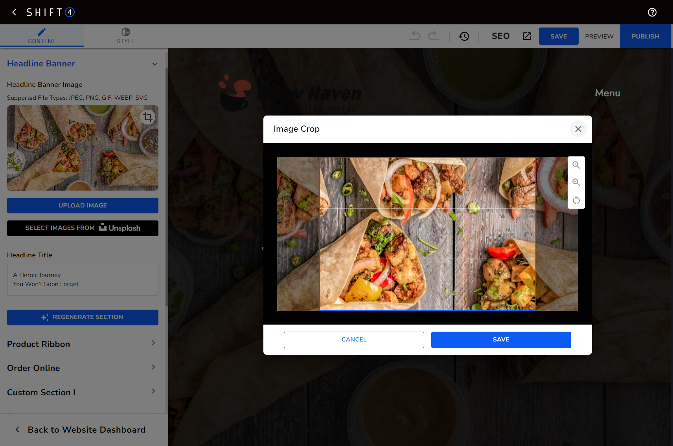Rotate the image using the rotate icon
This screenshot has width=673, height=446.
point(576,200)
